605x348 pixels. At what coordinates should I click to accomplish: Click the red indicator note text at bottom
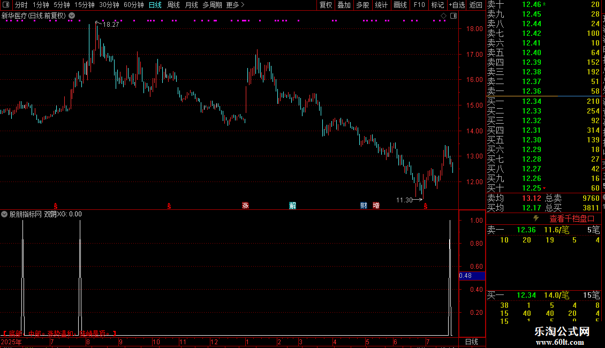pyautogui.click(x=59, y=333)
